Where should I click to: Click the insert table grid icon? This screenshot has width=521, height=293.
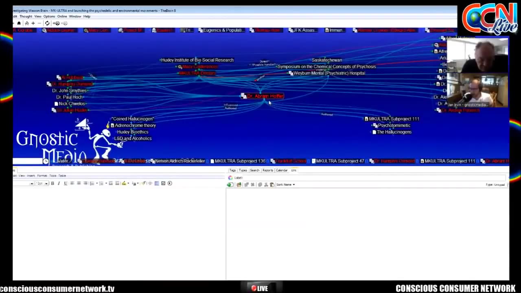click(x=157, y=183)
